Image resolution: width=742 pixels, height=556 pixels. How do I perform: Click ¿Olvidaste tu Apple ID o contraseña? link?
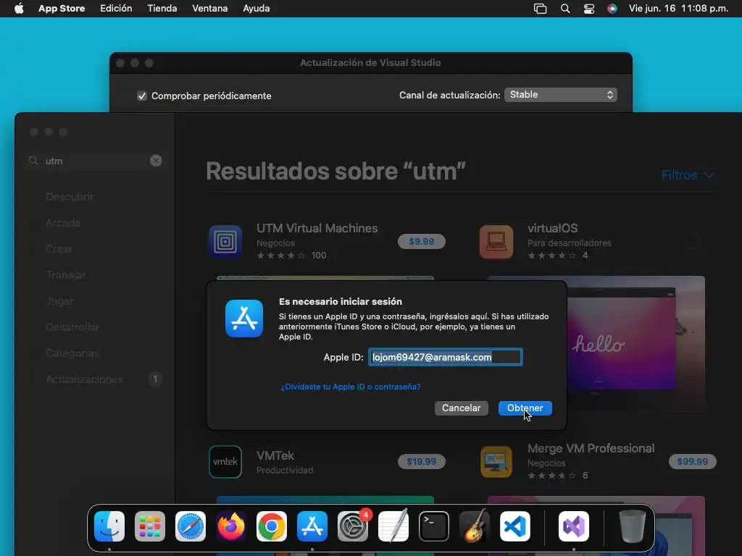click(x=351, y=387)
